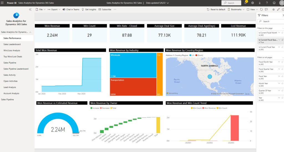
Task: Clear Quarter Of Year filter eraser
Action: click(282, 91)
